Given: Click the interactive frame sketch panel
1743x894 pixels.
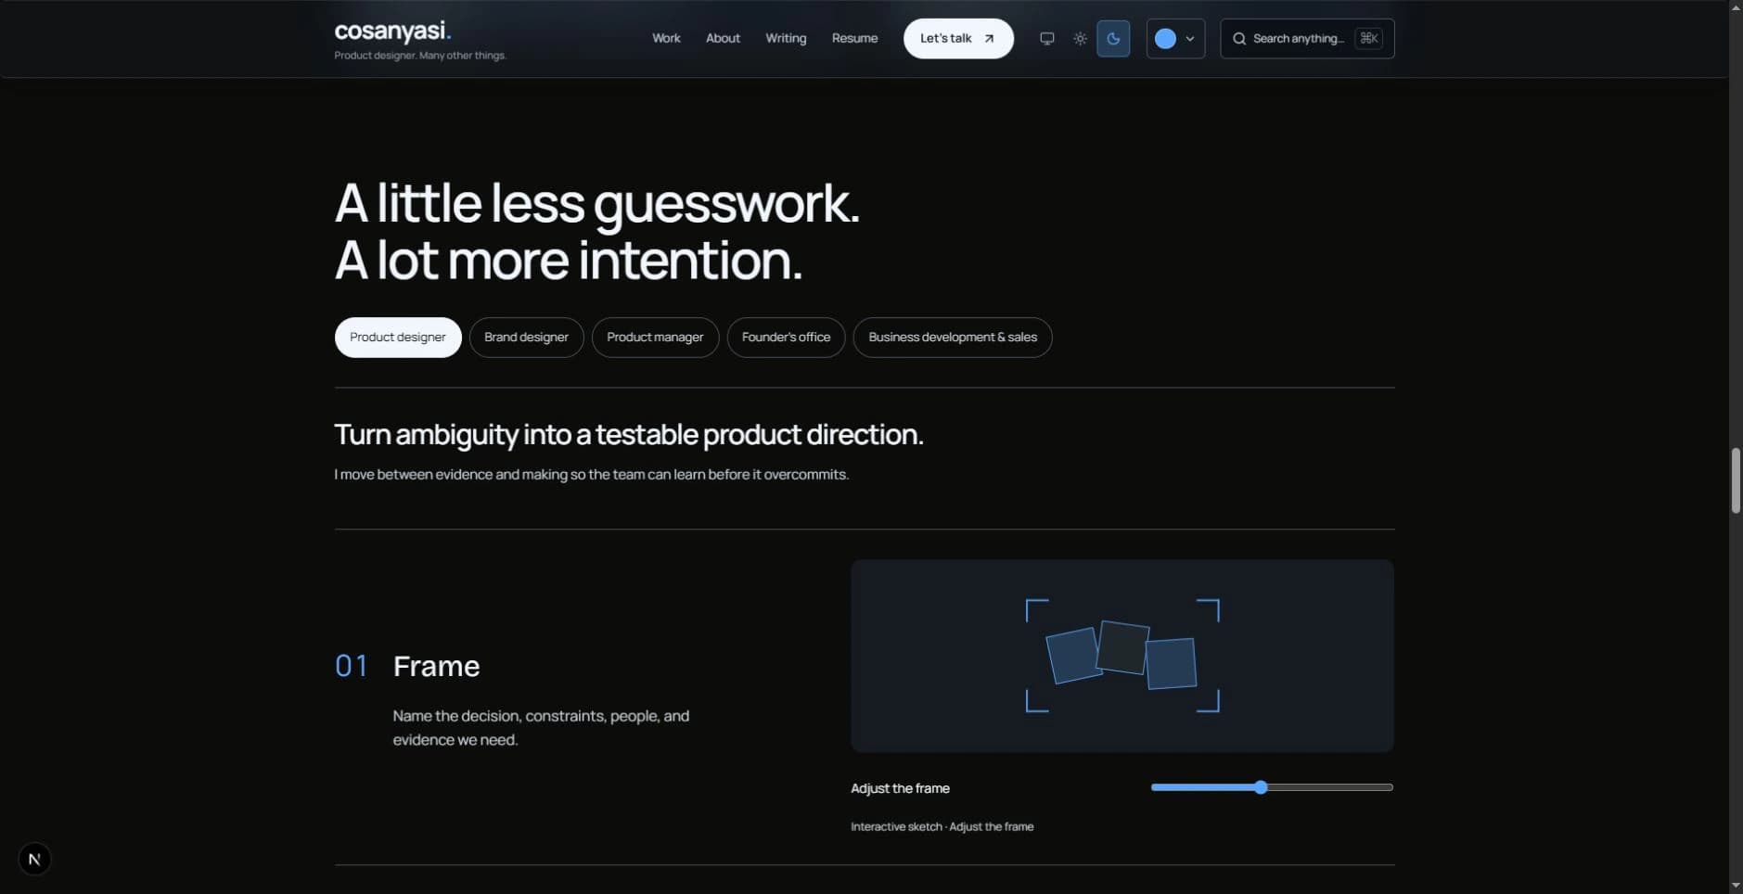Looking at the screenshot, I should click(1121, 656).
